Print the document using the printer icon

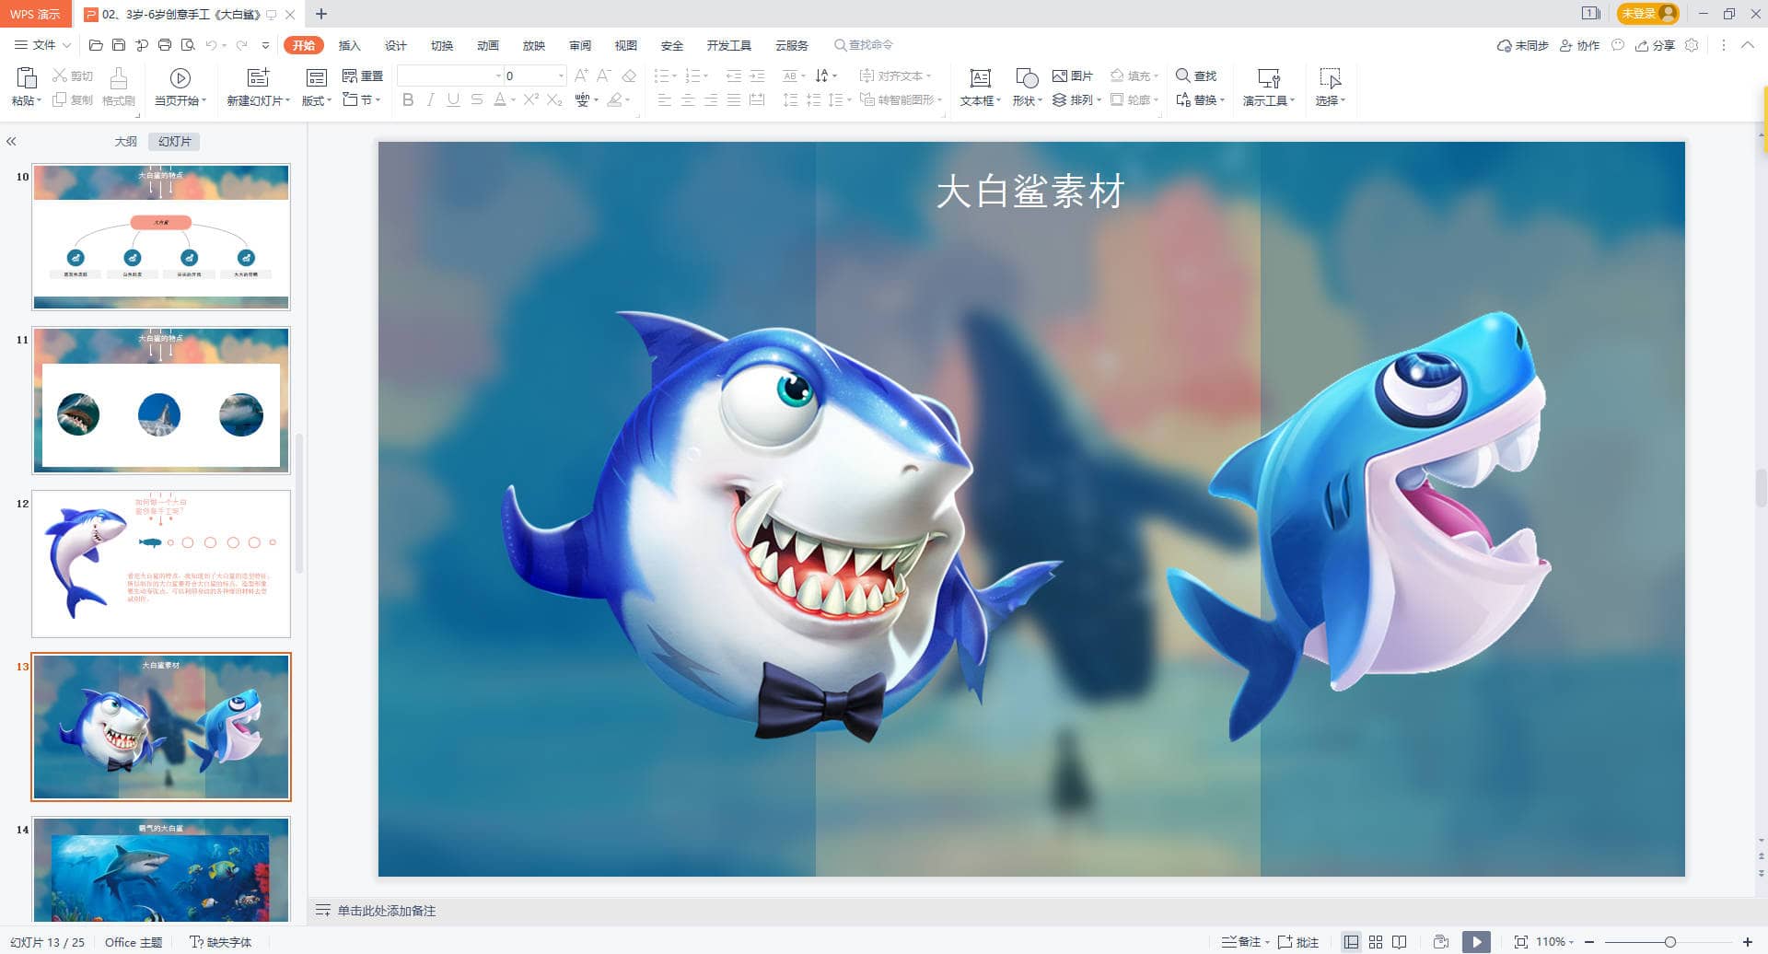(x=165, y=45)
